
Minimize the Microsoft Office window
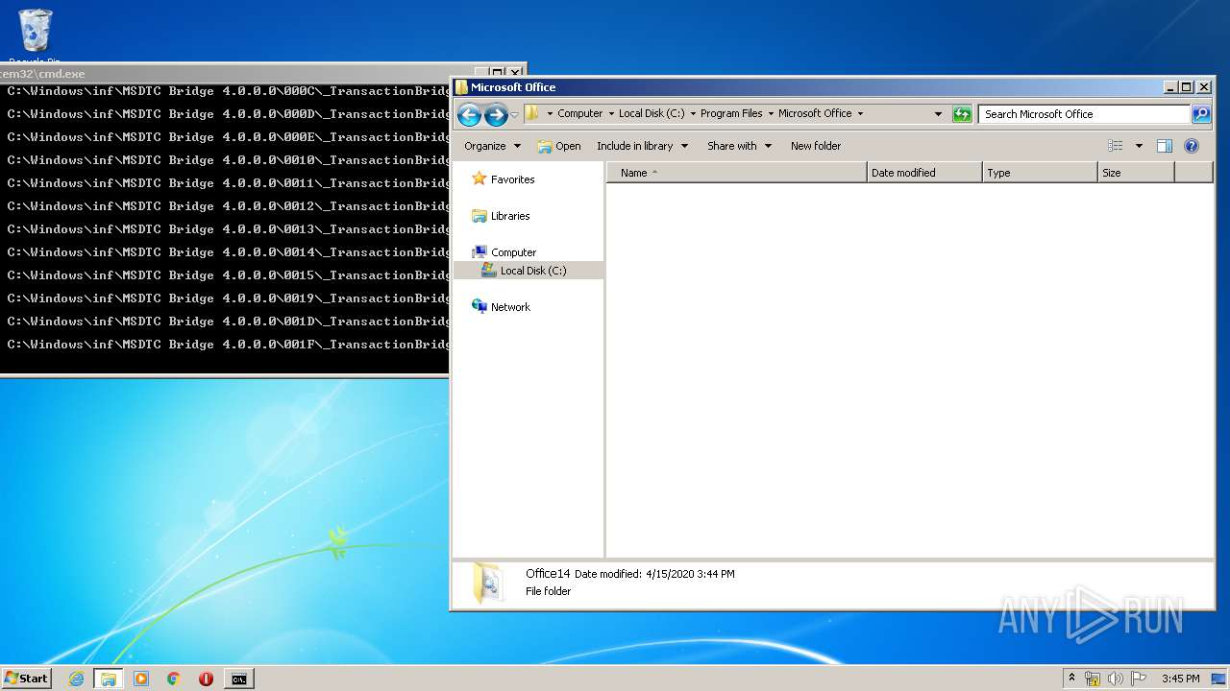[1170, 87]
